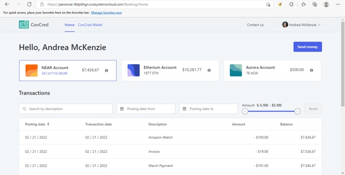345x175 pixels.
Task: Open the browser profile avatar
Action: (x=326, y=4)
